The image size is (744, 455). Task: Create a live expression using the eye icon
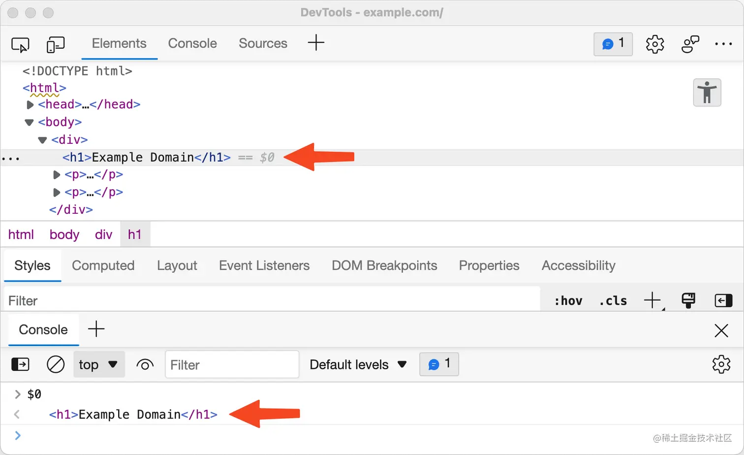pyautogui.click(x=145, y=364)
